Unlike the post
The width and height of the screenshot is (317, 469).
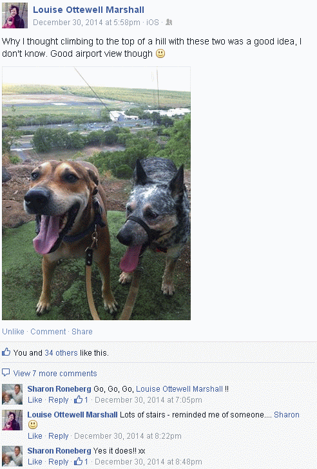coord(13,331)
